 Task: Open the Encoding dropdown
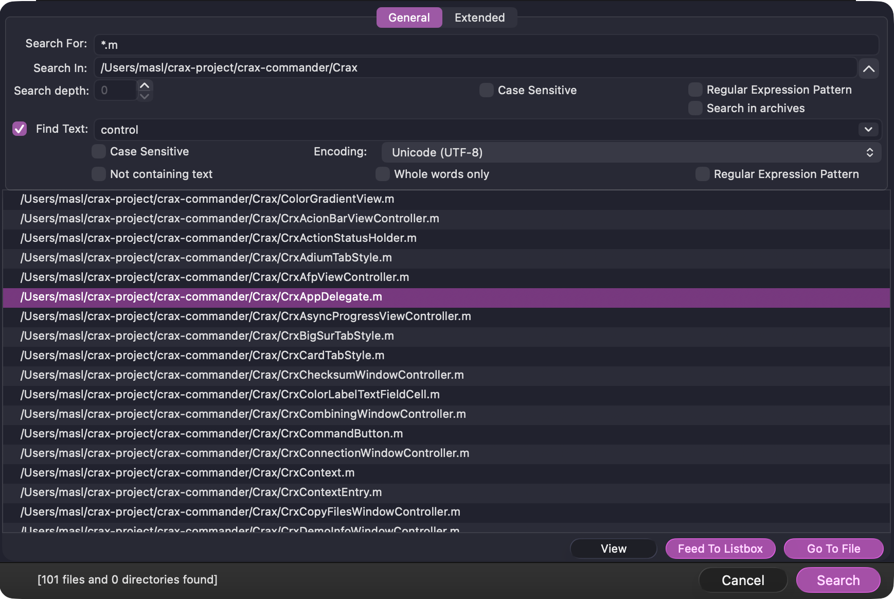(x=631, y=152)
